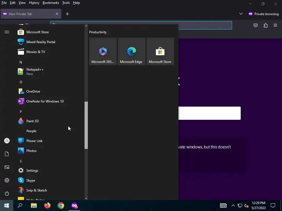
Task: Open Documents from Start sidebar
Action: [x=7, y=154]
